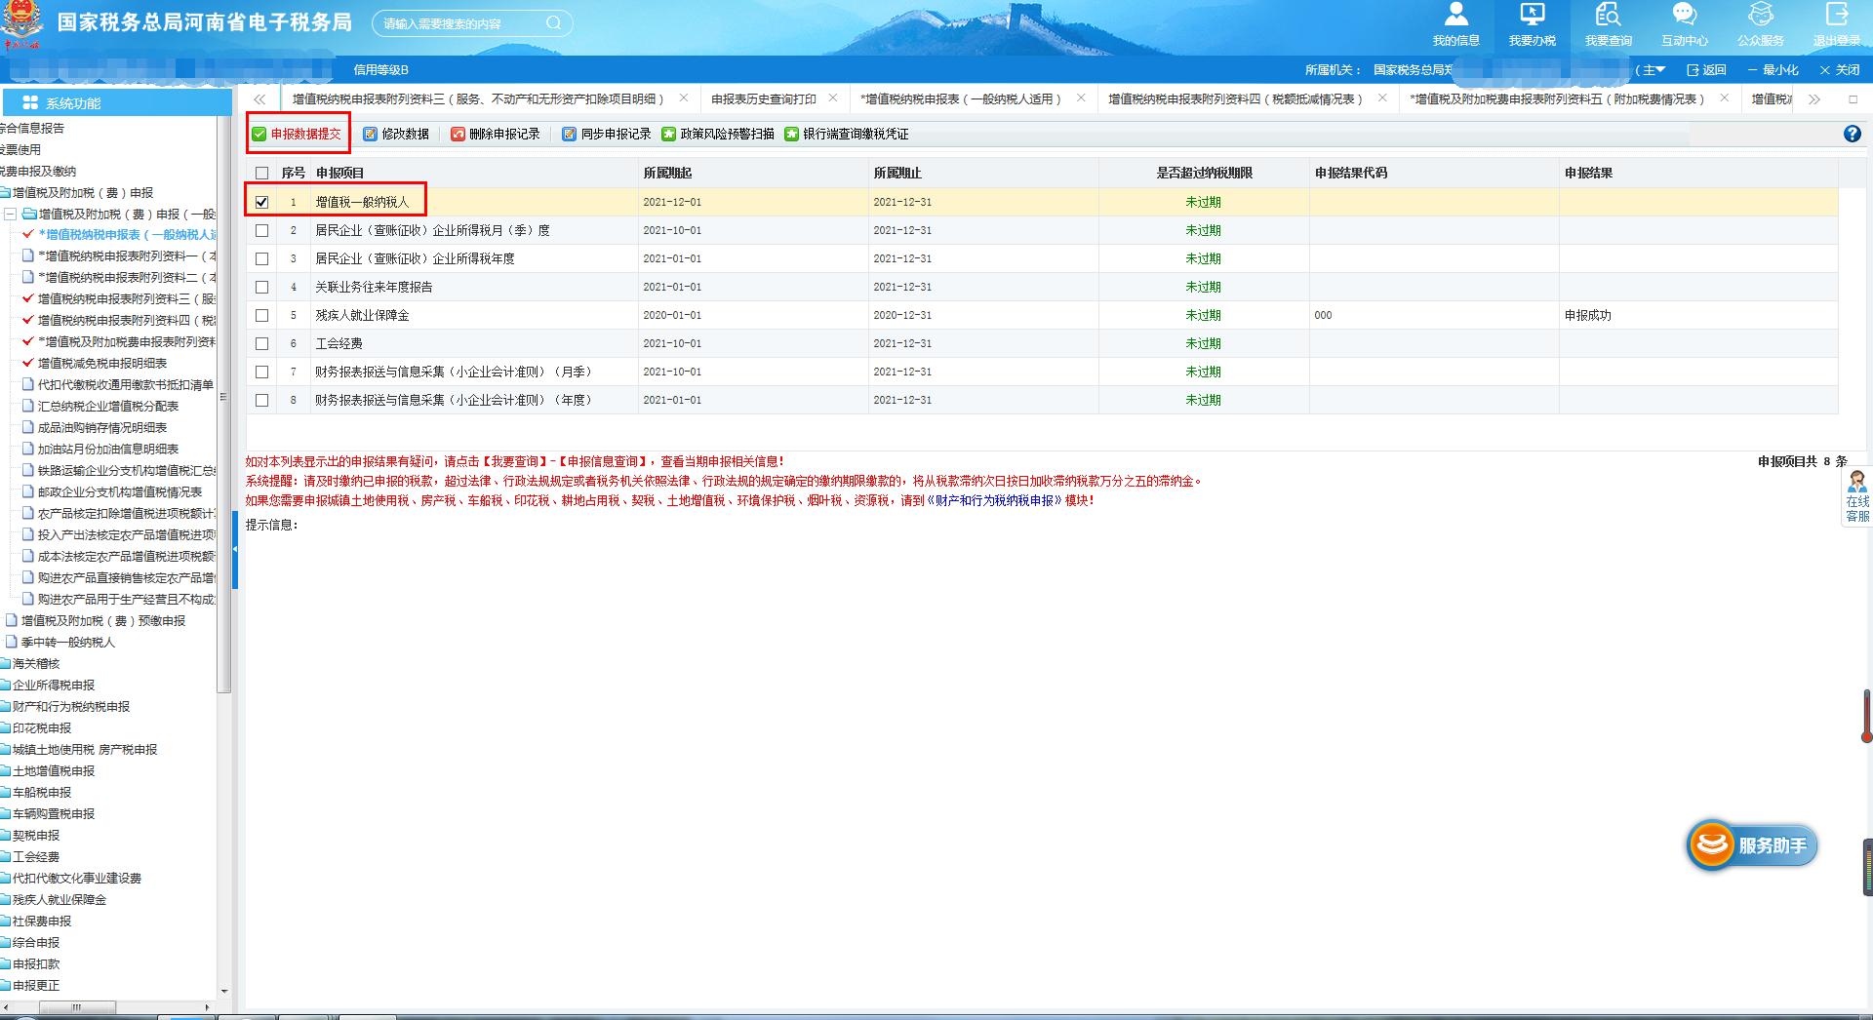Click the 申报数据提交 submit button
Viewport: 1873px width, 1020px height.
298,134
